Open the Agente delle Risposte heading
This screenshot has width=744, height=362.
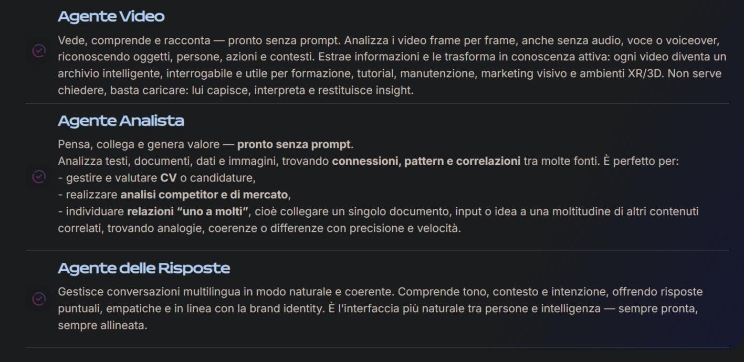(x=144, y=269)
